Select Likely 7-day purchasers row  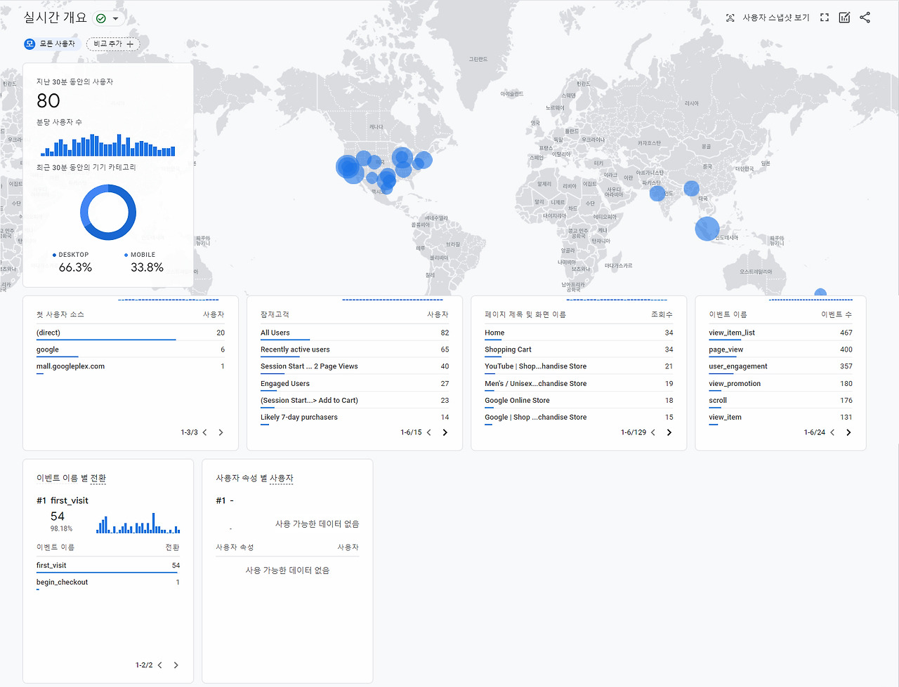[x=355, y=418]
